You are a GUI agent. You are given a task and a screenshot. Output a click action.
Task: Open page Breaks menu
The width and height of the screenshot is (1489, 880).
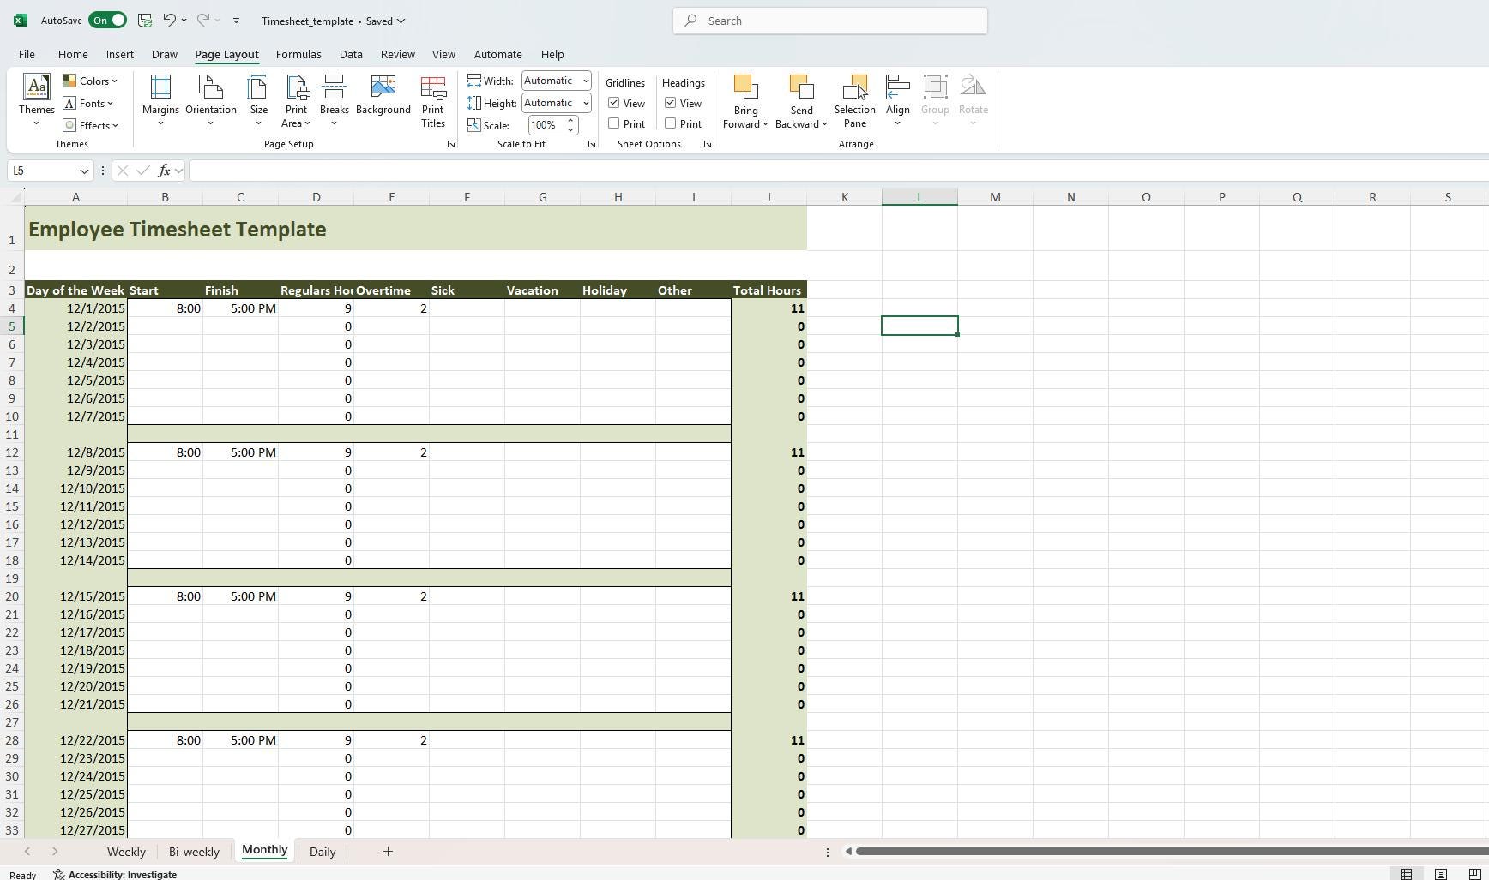334,101
